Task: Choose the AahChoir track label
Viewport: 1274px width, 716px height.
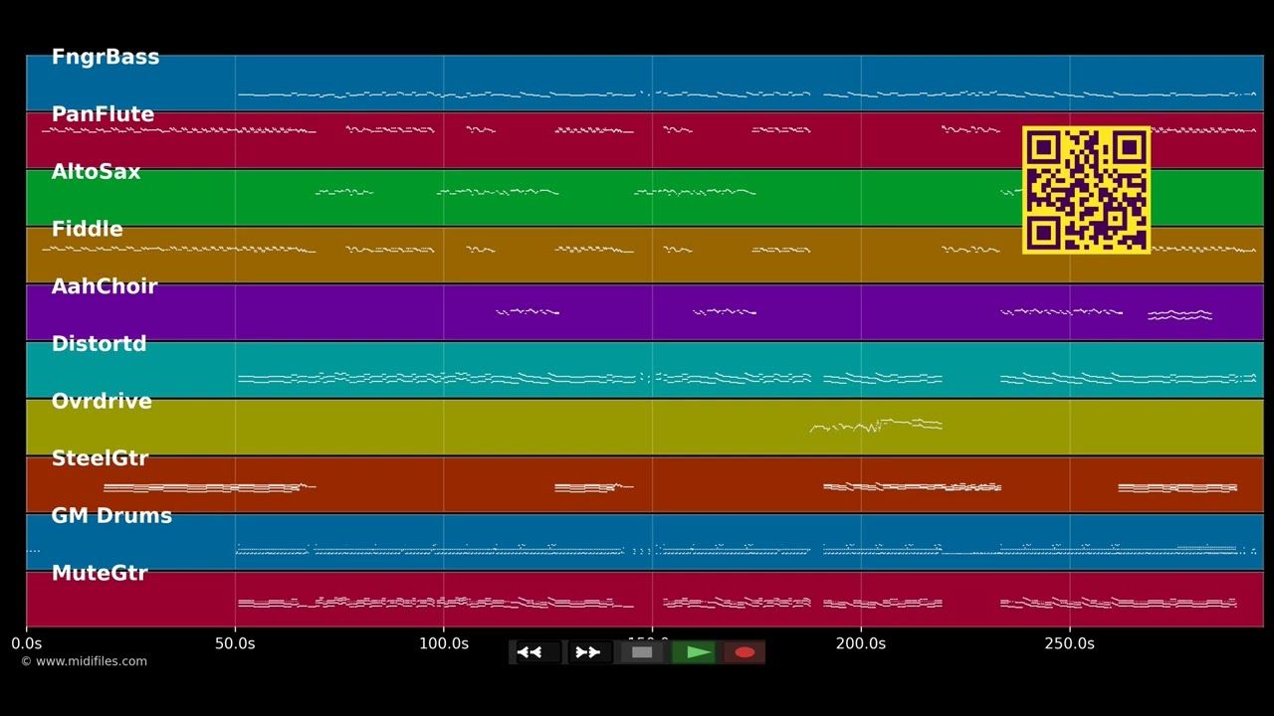Action: click(x=105, y=286)
